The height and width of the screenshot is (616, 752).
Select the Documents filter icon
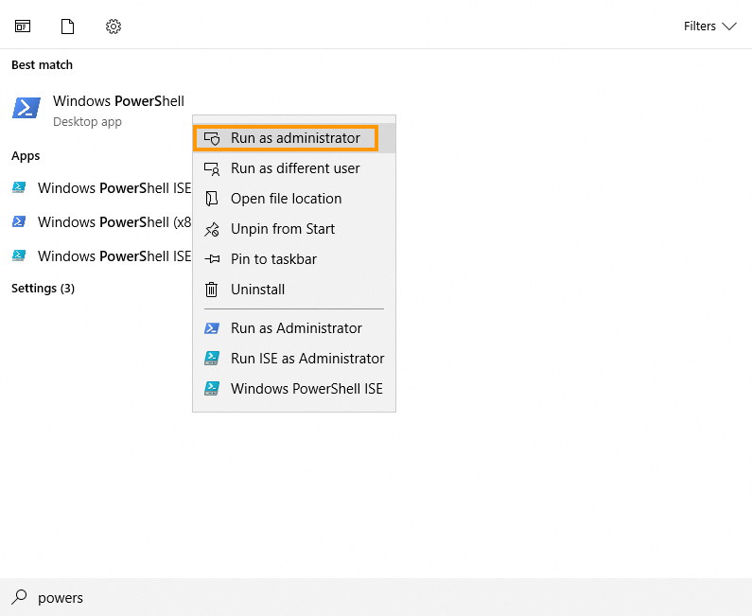coord(67,26)
